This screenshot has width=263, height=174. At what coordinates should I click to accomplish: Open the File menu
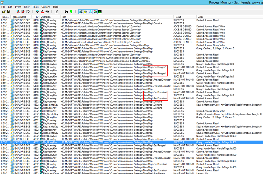3,7
